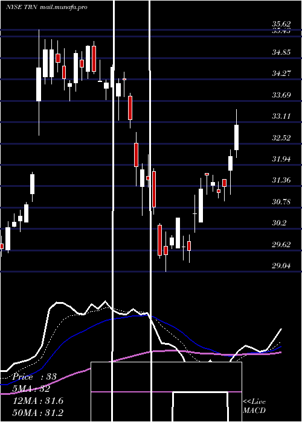Select the 30.2 price level label
The image size is (302, 422).
pyautogui.click(x=279, y=223)
